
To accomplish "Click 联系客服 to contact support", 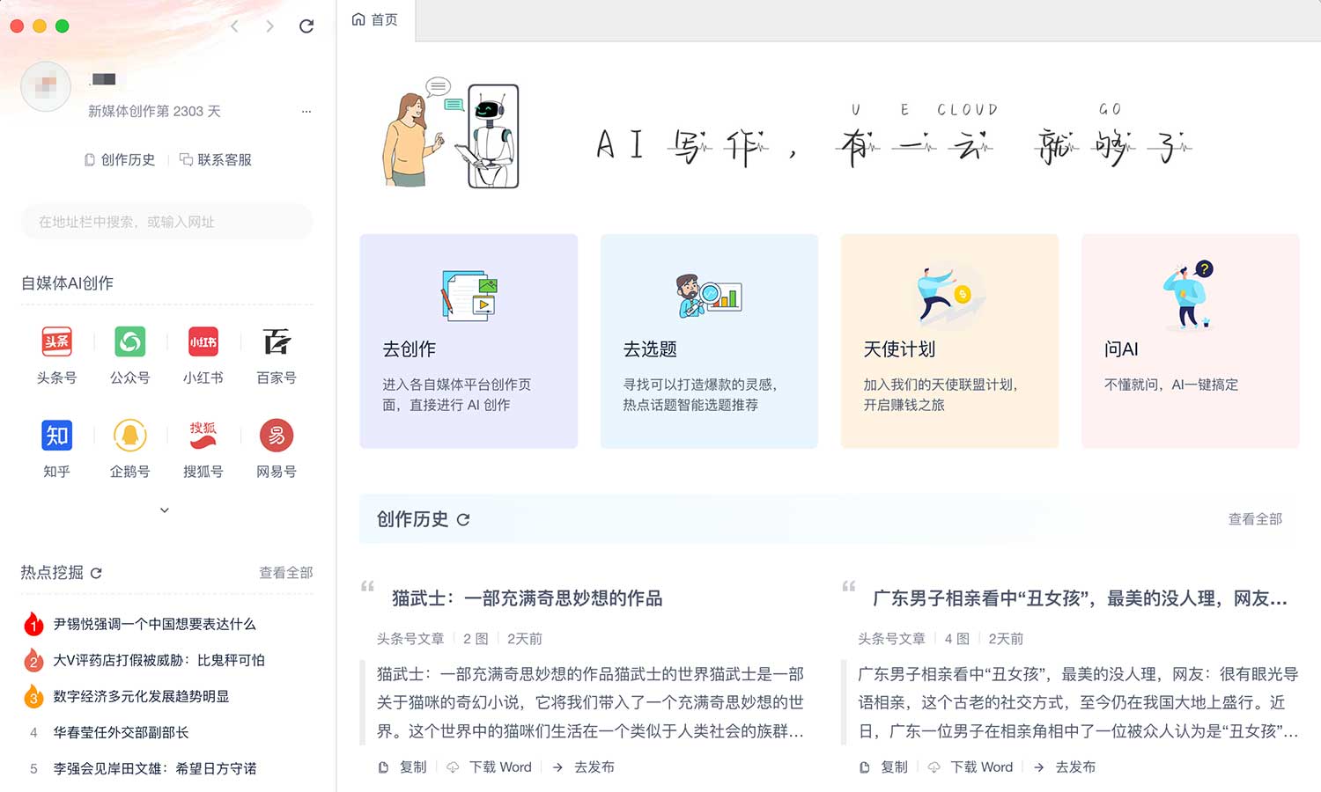I will pos(216,160).
